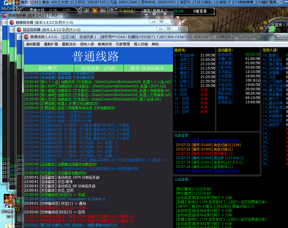288x228 pixels.
Task: Open the 假人狩猎 menu
Action: [141, 44]
